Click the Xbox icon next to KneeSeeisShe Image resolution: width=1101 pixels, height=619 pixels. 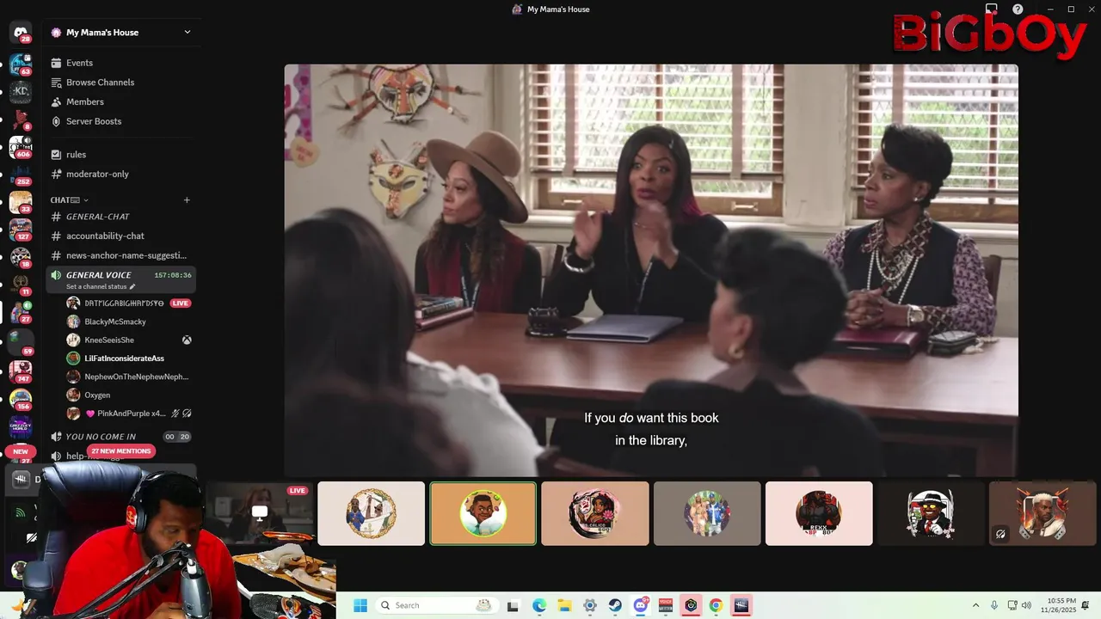click(187, 340)
